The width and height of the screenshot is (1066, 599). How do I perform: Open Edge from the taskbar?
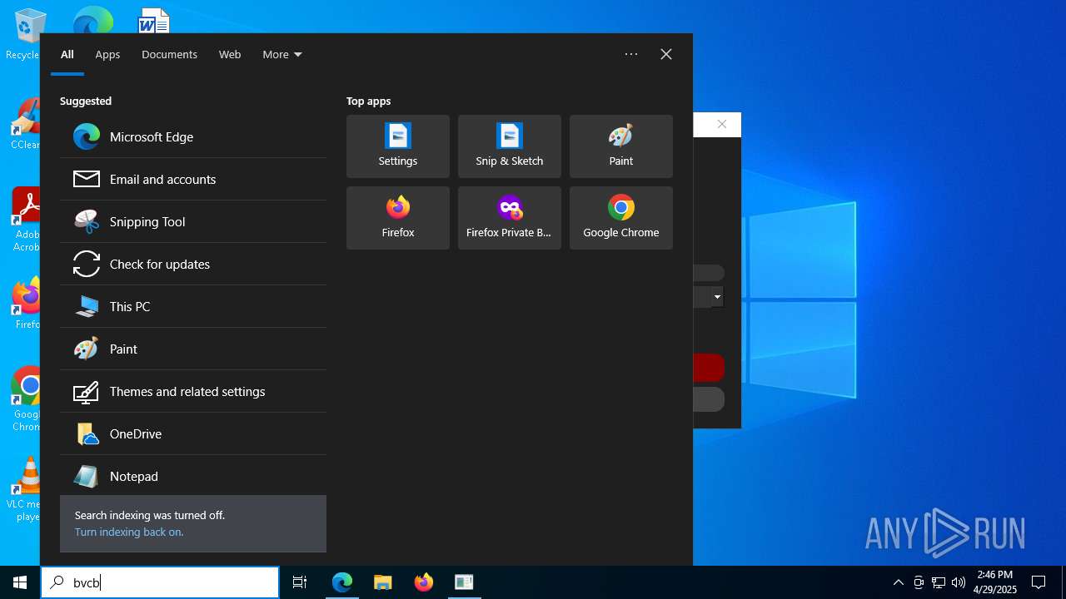click(x=342, y=582)
